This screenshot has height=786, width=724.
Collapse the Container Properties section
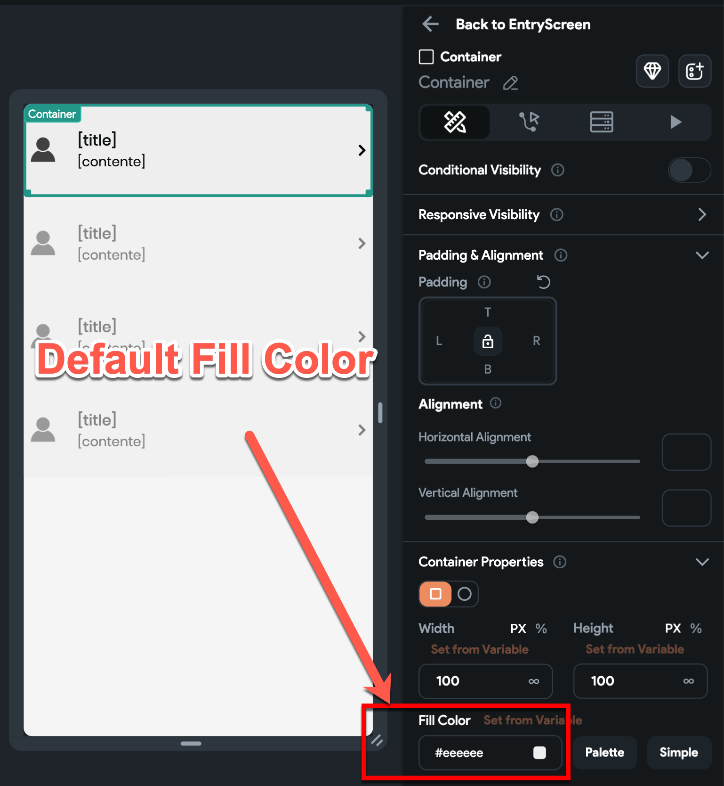pos(702,562)
